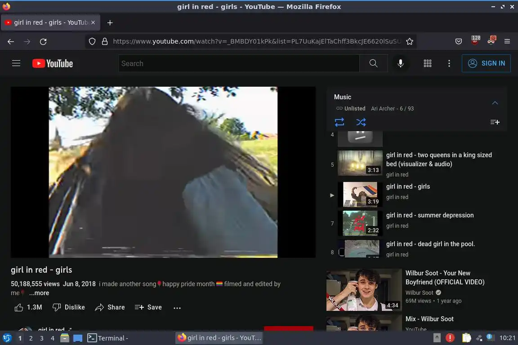Focus Firefox girl in red taskbar entry
Screen dimensions: 518x345
[x=219, y=338]
